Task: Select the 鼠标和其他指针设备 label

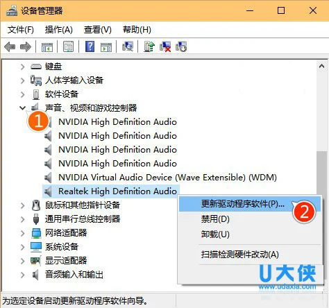Action: click(83, 205)
